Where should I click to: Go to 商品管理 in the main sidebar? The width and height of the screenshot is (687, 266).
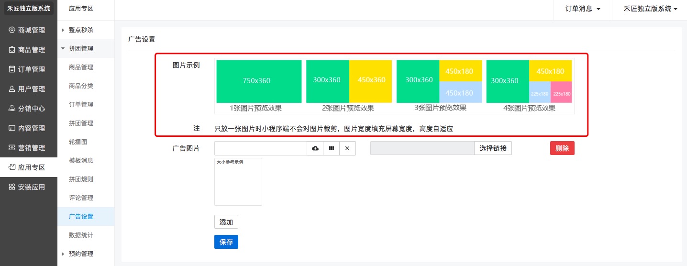pyautogui.click(x=29, y=50)
